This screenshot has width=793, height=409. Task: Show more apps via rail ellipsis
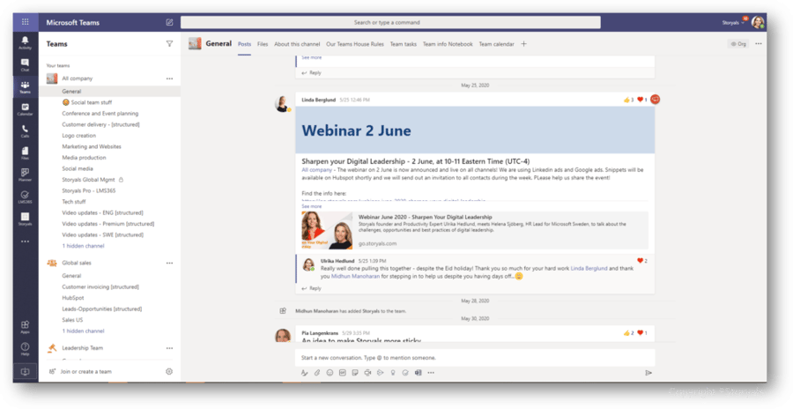(25, 242)
